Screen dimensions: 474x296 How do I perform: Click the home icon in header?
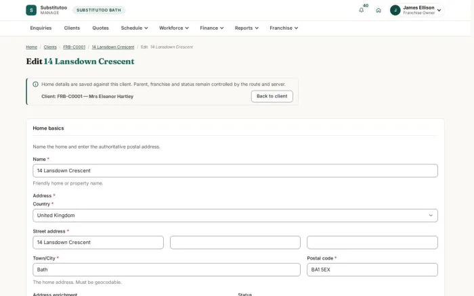[378, 10]
